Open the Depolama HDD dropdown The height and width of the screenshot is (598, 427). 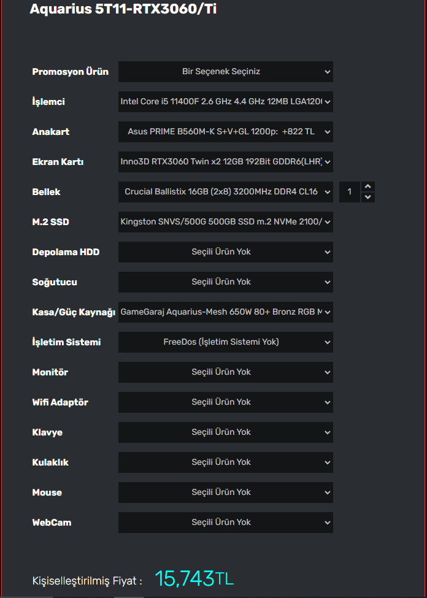pos(225,252)
